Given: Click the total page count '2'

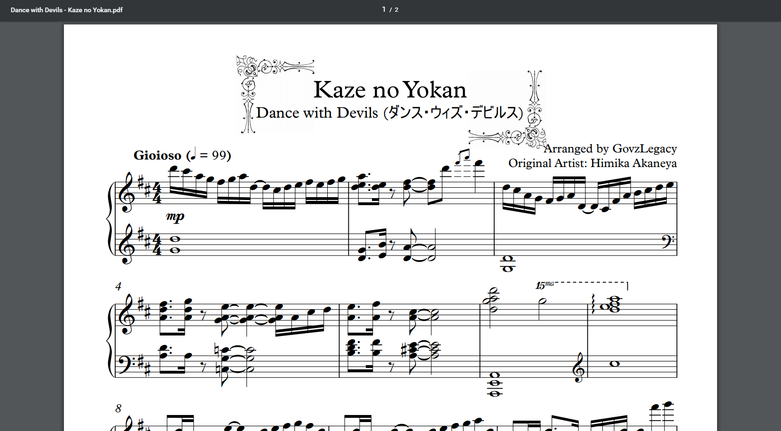Looking at the screenshot, I should [x=396, y=10].
